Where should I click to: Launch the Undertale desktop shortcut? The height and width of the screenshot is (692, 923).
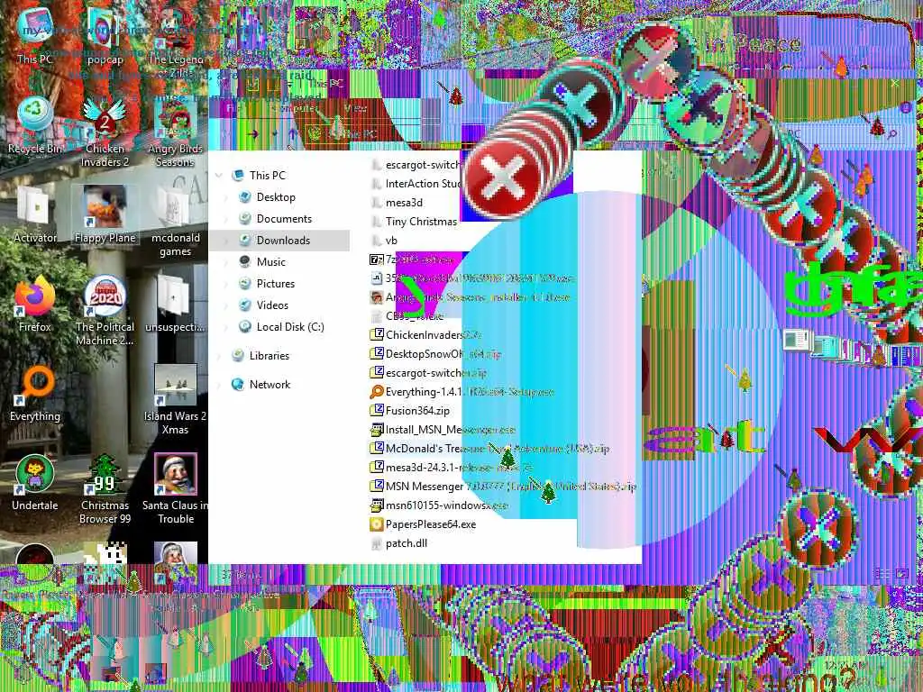[x=35, y=483]
